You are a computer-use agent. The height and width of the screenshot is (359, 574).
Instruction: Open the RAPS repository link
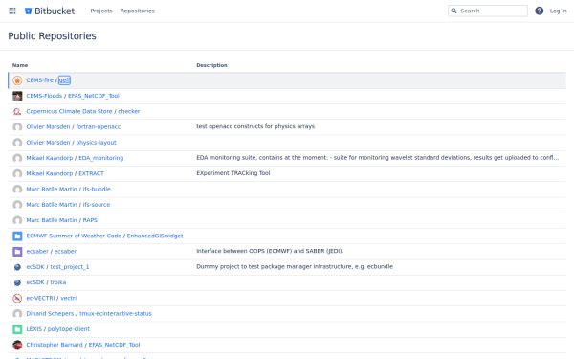(x=90, y=220)
